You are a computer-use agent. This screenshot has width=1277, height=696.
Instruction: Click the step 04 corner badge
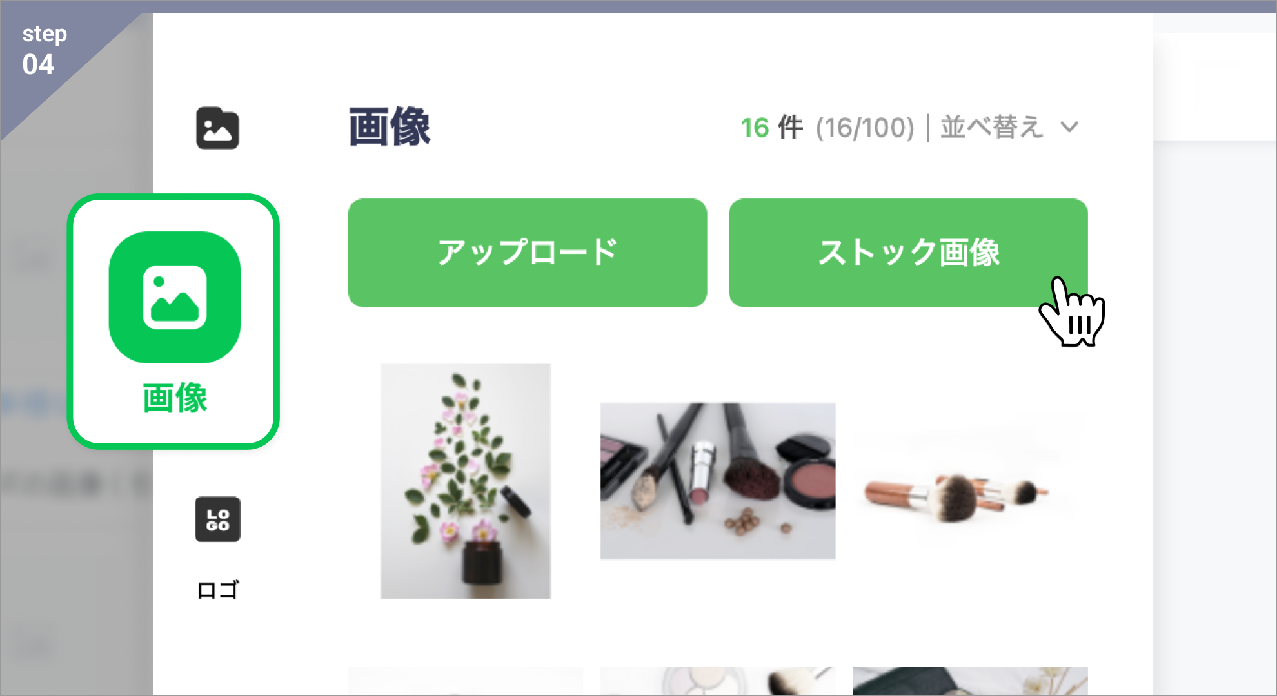[x=45, y=50]
